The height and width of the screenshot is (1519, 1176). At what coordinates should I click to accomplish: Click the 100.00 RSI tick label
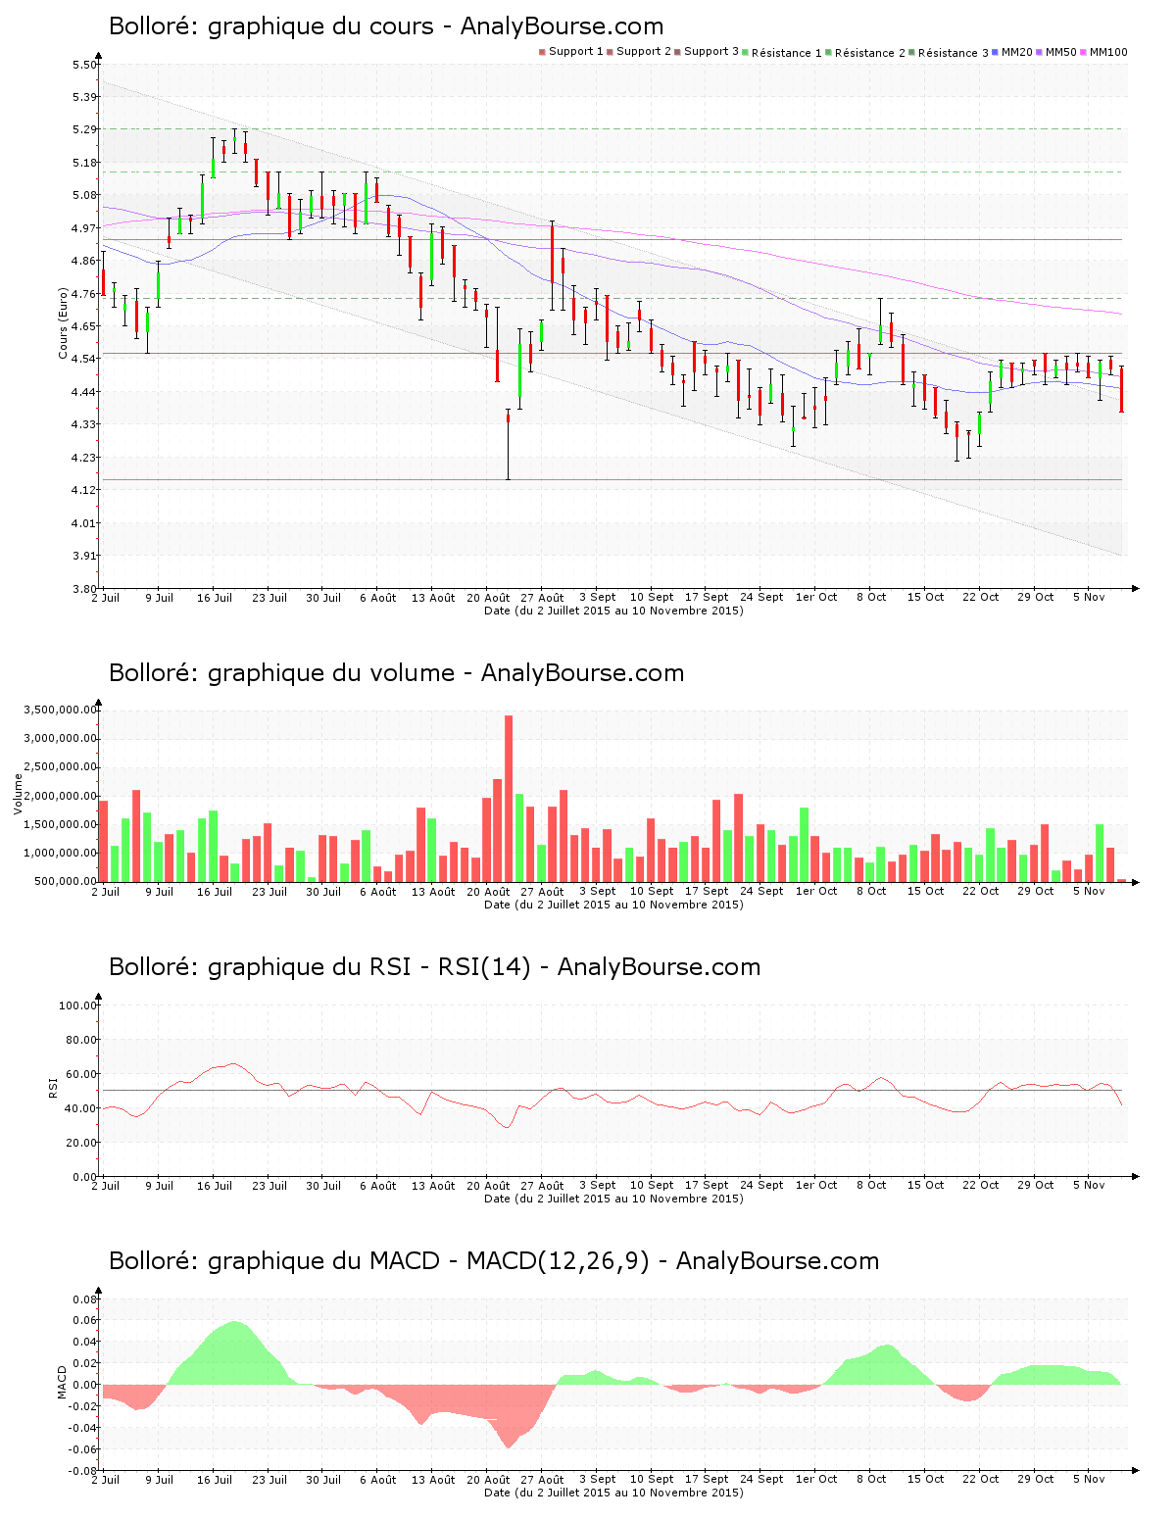(x=77, y=1005)
